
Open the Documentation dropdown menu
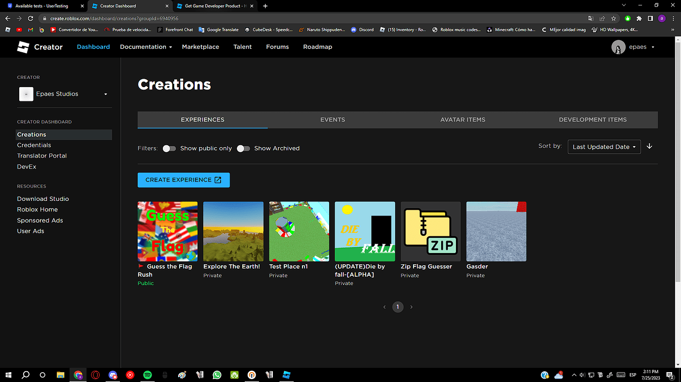pyautogui.click(x=146, y=47)
